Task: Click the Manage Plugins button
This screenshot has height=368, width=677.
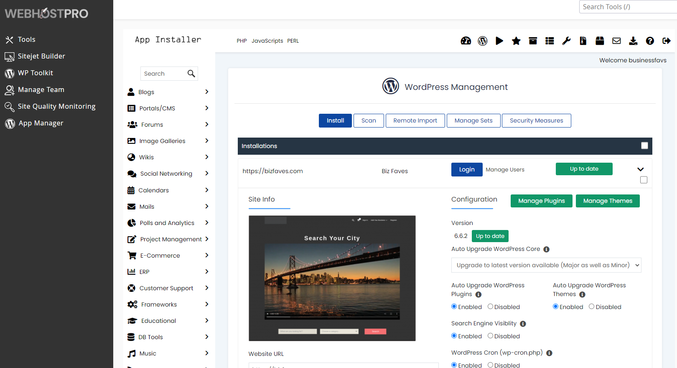Action: click(x=541, y=201)
